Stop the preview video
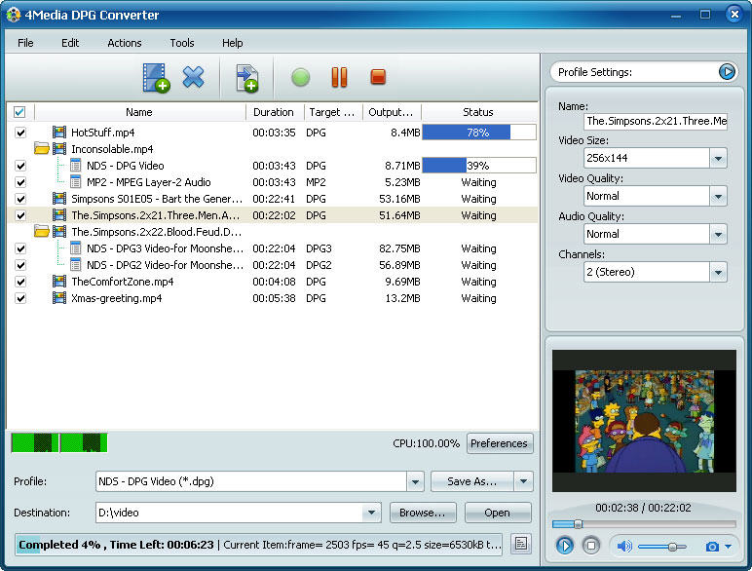Image resolution: width=752 pixels, height=571 pixels. pos(591,546)
